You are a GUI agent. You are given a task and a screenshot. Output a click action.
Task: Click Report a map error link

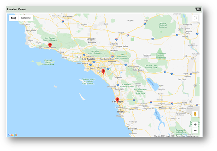coord(192,136)
